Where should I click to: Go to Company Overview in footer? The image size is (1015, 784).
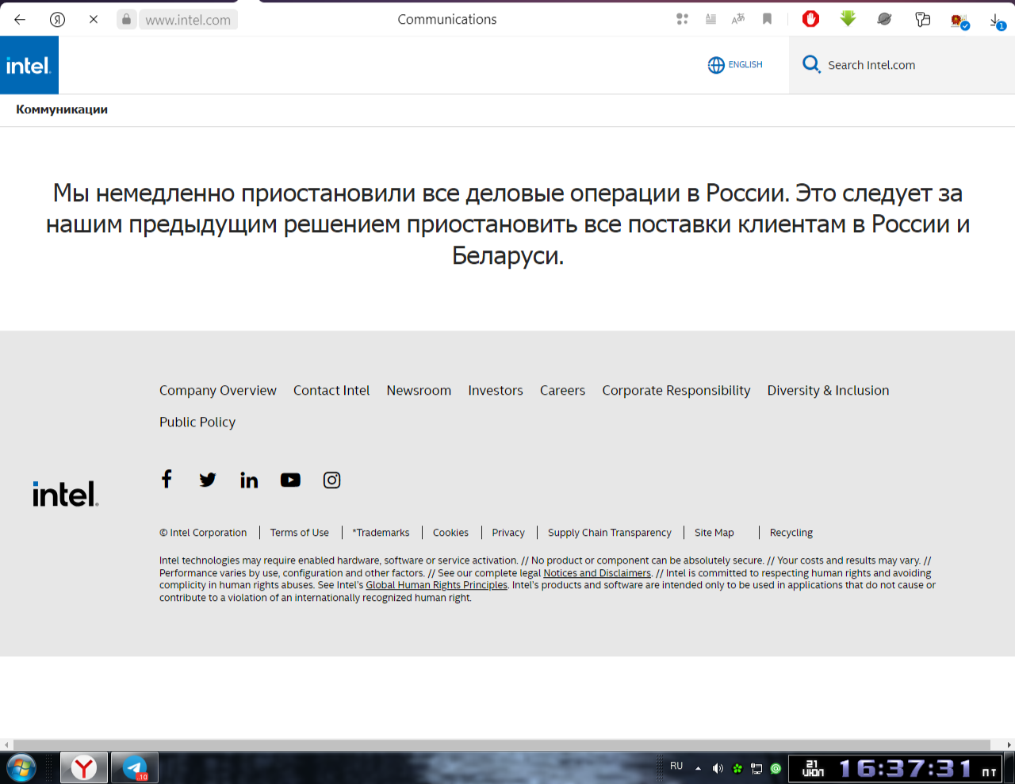[217, 390]
